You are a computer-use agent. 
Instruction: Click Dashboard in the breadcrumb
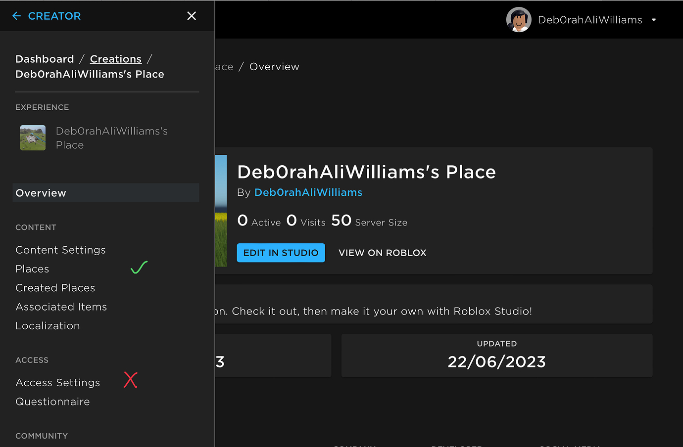44,58
